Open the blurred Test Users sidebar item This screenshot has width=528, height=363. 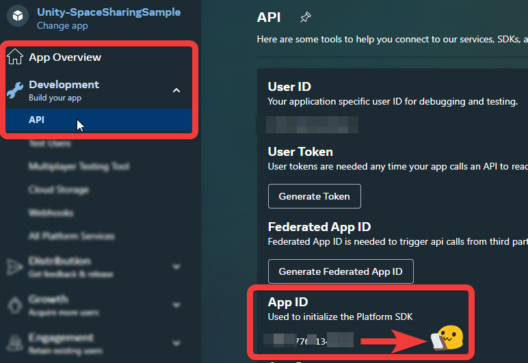[50, 144]
